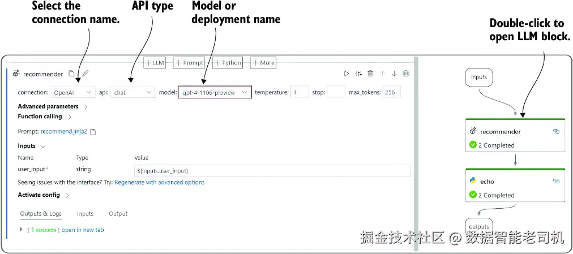Move recommender node down with arrow
This screenshot has height=254, width=573.
(x=394, y=74)
